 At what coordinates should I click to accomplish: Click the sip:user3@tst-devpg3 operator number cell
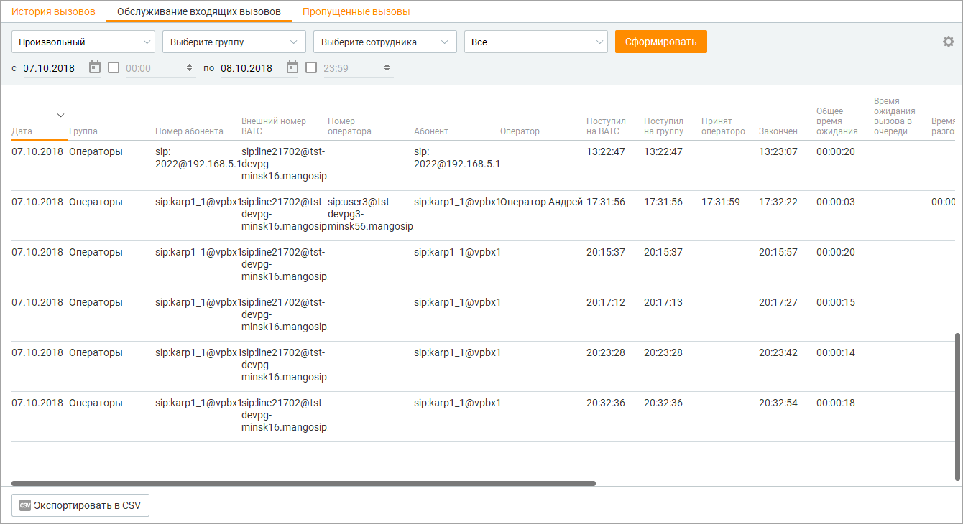370,214
